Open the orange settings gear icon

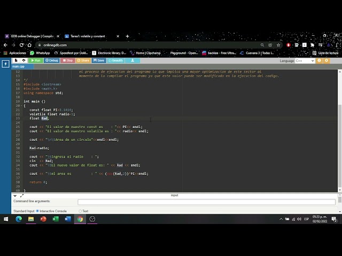coord(327,60)
